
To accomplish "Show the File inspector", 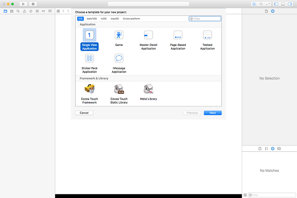I will (x=266, y=11).
